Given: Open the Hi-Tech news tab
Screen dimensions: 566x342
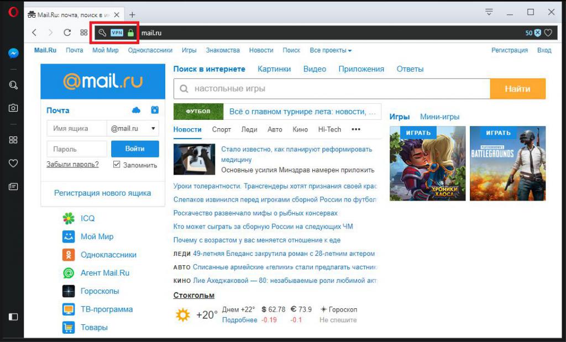Looking at the screenshot, I should [329, 129].
